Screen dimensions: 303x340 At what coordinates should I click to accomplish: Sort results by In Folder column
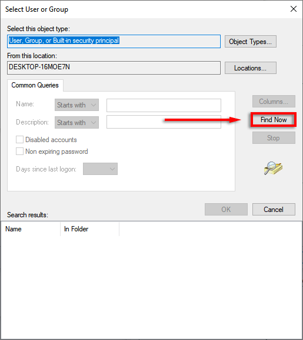click(x=89, y=229)
